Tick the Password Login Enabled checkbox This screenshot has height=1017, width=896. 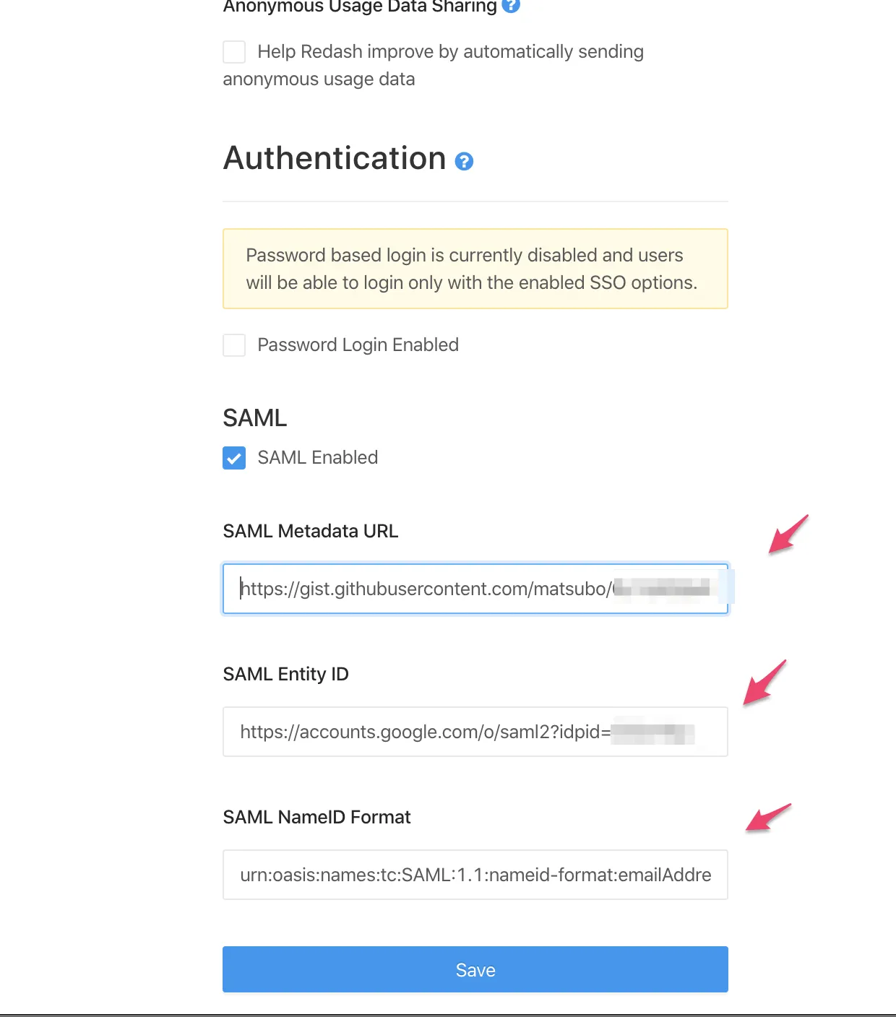click(234, 345)
